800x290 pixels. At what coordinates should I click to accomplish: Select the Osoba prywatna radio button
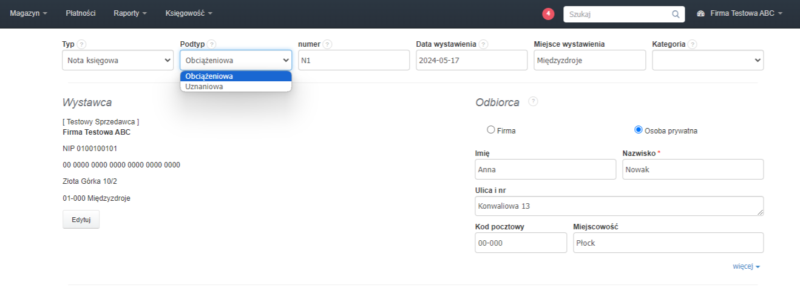(x=638, y=130)
